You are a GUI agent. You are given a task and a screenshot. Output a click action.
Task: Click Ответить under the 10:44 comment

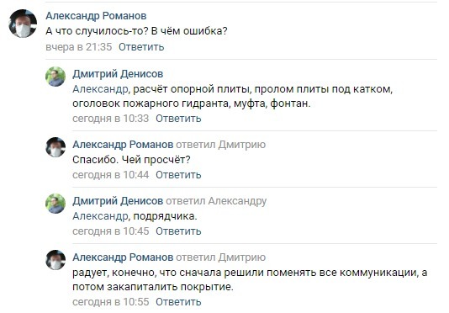(x=178, y=175)
